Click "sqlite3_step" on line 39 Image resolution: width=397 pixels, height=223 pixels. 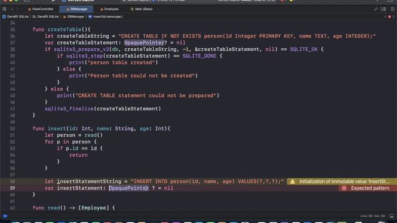pyautogui.click(x=84, y=56)
